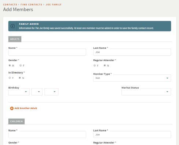Open the third Birthday dropdown
Viewport: 179px width, 145px height.
coord(51,92)
